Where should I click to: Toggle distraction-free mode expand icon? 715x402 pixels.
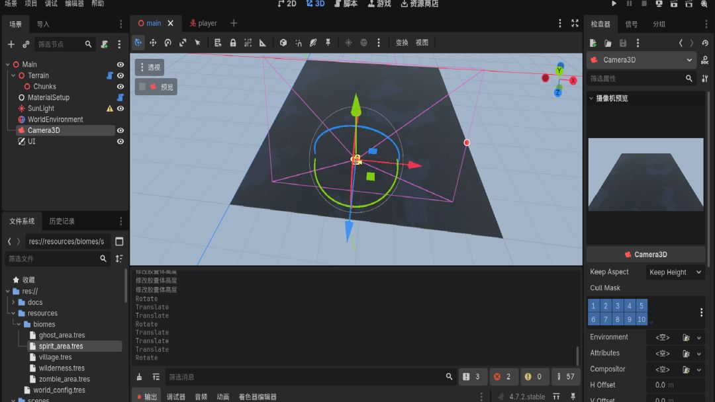tap(575, 23)
